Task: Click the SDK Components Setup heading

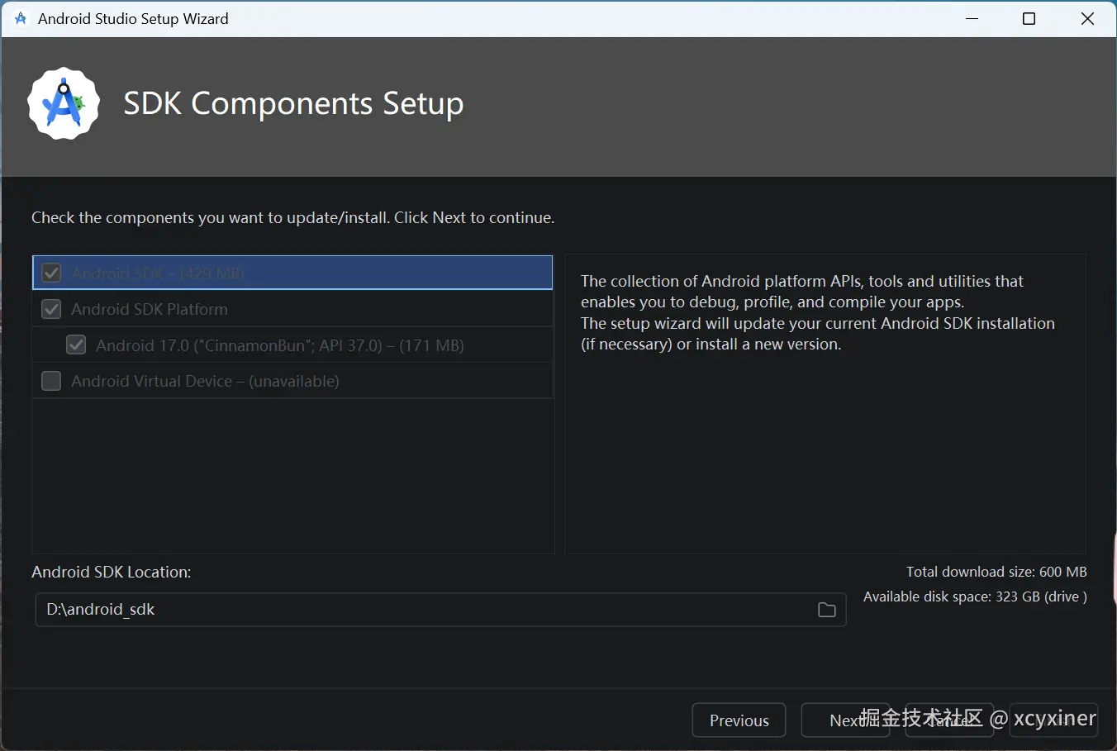Action: tap(293, 104)
